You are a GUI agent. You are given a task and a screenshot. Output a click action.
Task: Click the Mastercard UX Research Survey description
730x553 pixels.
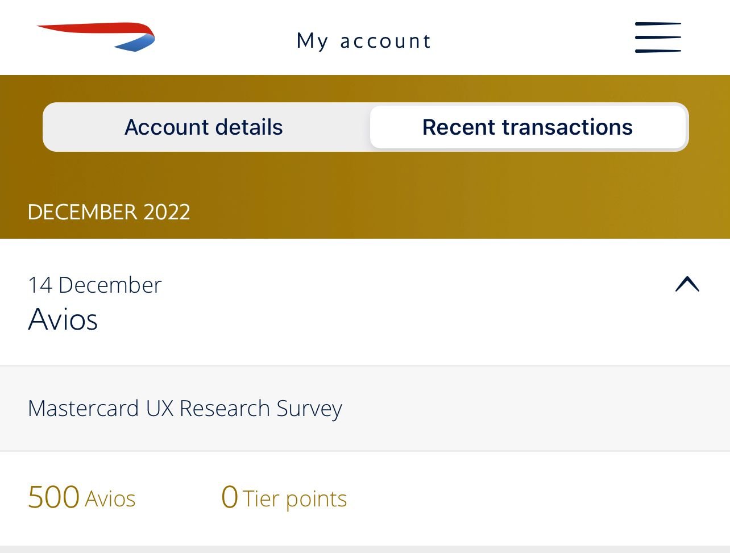click(x=185, y=409)
